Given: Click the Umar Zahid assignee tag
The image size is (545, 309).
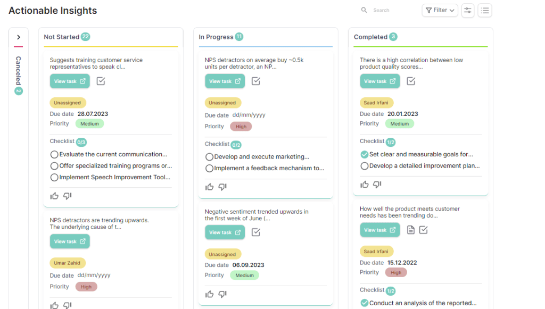Looking at the screenshot, I should [68, 263].
